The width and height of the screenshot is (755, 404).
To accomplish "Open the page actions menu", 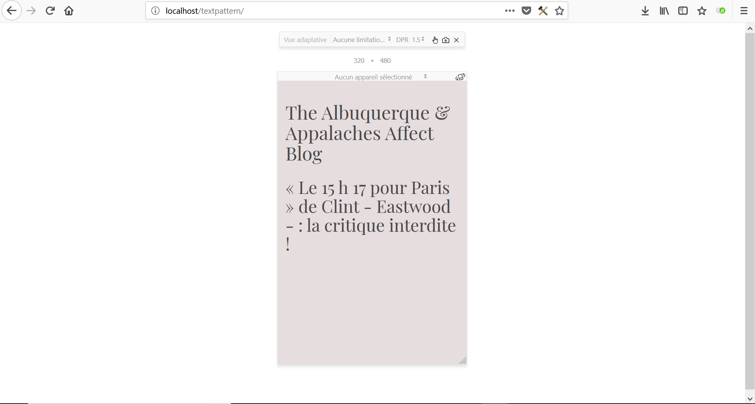I will (x=510, y=11).
